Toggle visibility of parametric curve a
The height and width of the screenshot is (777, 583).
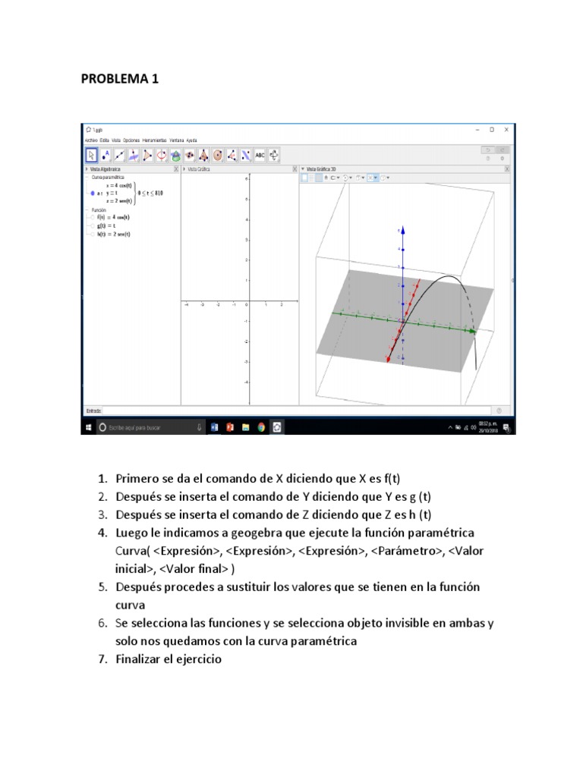click(92, 193)
